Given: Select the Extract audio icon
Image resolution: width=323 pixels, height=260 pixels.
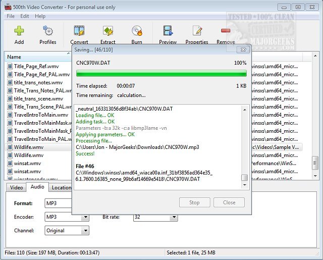Looking at the screenshot, I should 108,30.
